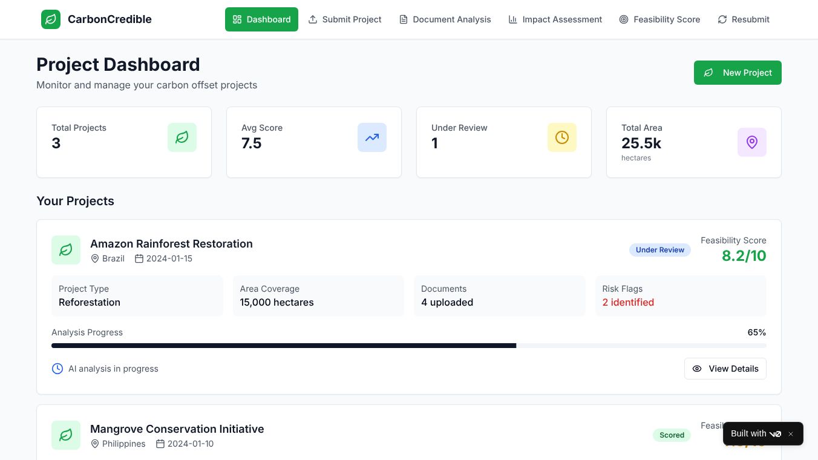The height and width of the screenshot is (460, 818).
Task: Click the AI analysis in progress clock icon
Action: click(57, 369)
